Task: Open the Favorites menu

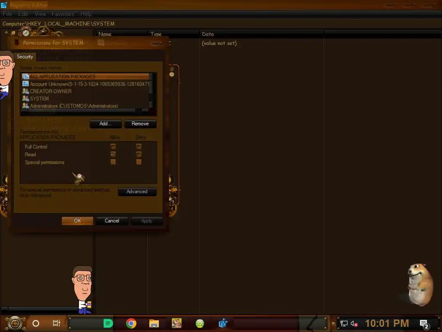Action: click(x=63, y=14)
